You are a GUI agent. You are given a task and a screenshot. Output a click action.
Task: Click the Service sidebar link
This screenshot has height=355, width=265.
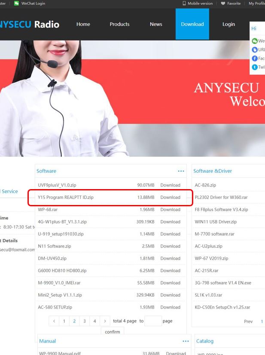click(9, 192)
